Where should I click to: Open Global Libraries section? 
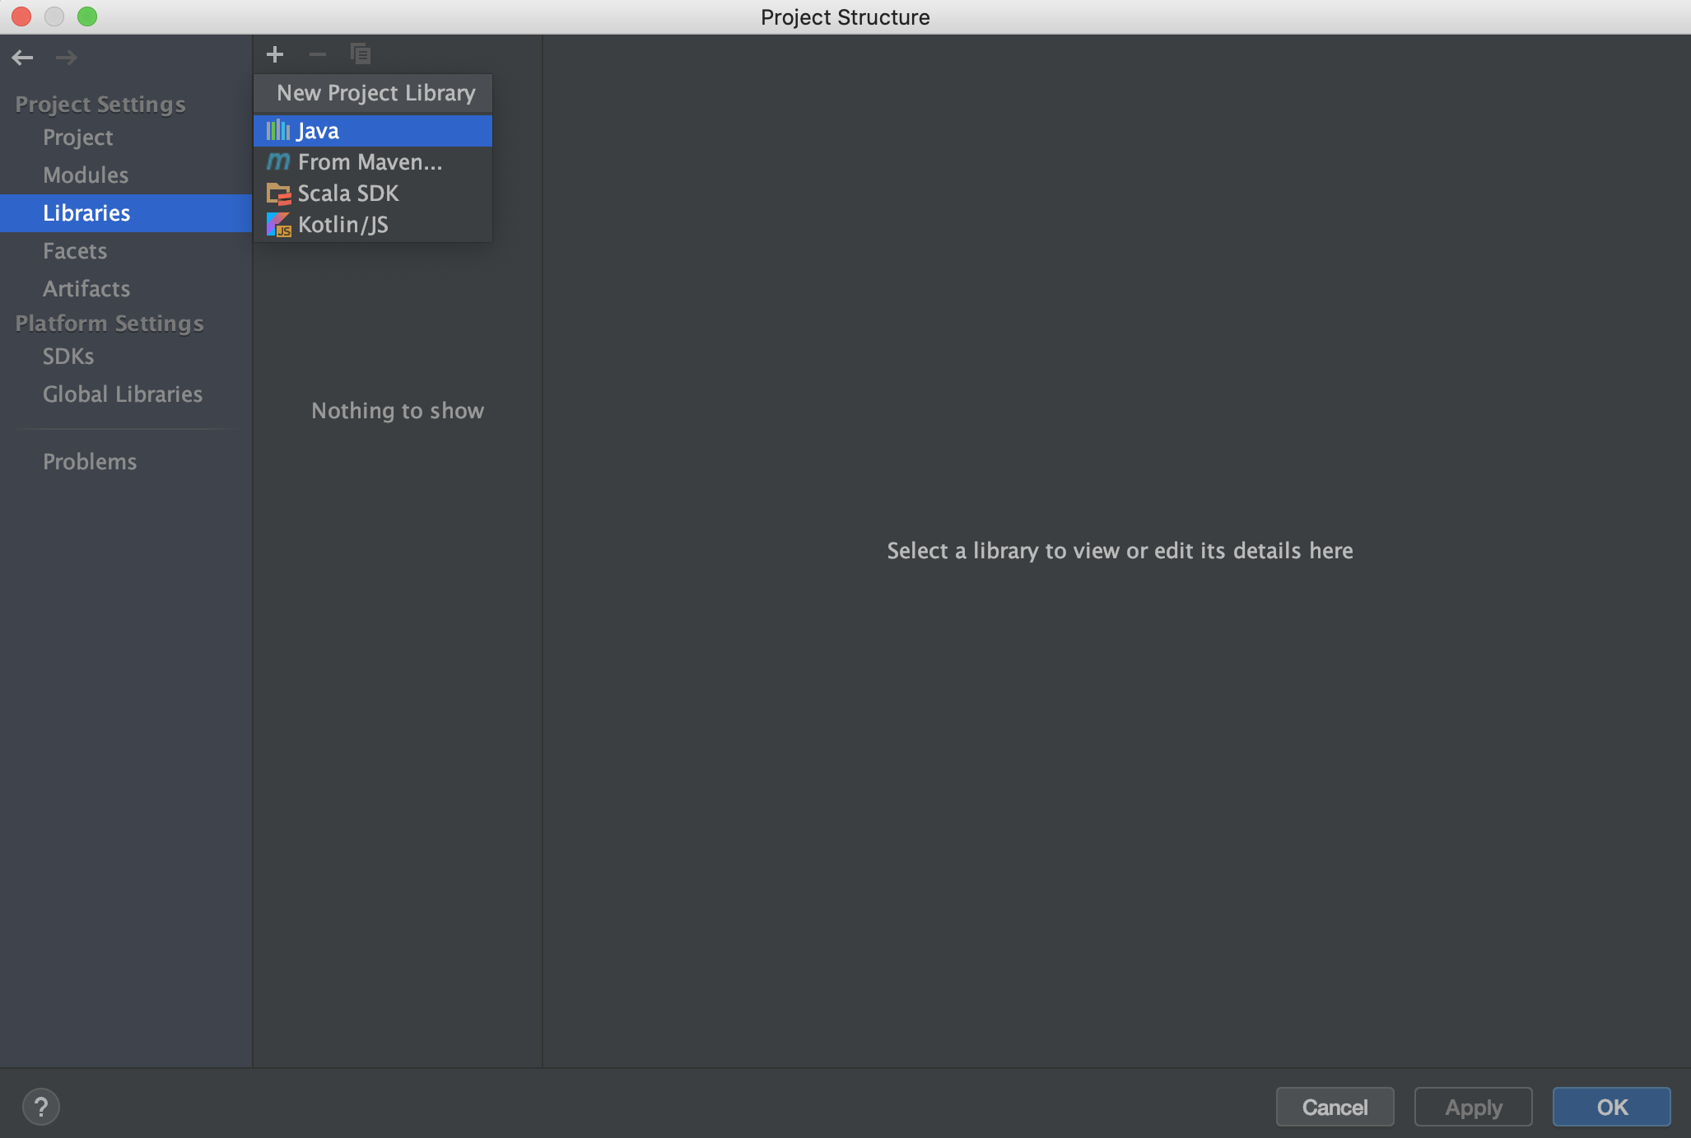point(123,394)
